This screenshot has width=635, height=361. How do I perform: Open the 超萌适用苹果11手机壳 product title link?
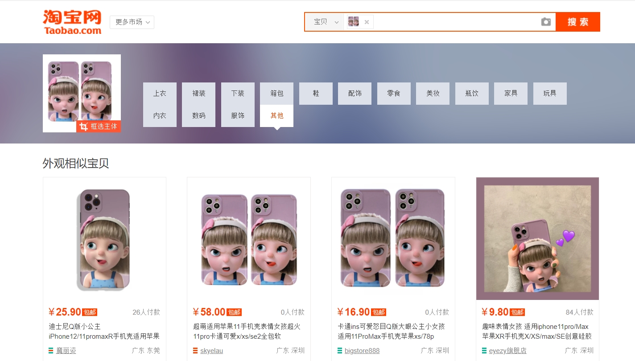pyautogui.click(x=247, y=331)
